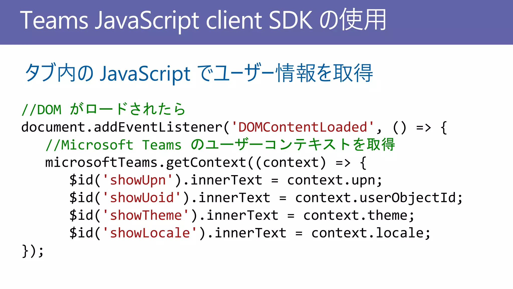Click the comment '//DOM がロードされたら'
Viewport: 513px width, 289px height.
click(103, 109)
